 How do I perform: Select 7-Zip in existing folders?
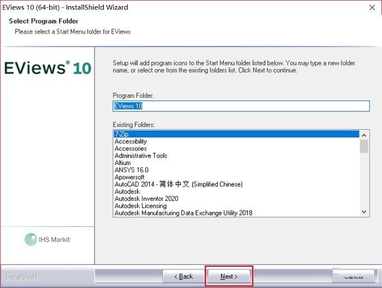tap(237, 134)
